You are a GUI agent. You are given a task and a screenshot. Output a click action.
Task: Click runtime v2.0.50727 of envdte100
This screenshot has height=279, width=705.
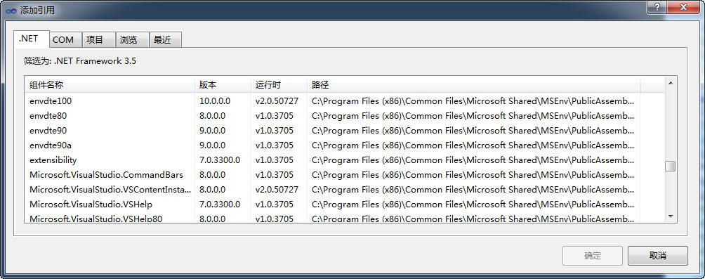[277, 101]
